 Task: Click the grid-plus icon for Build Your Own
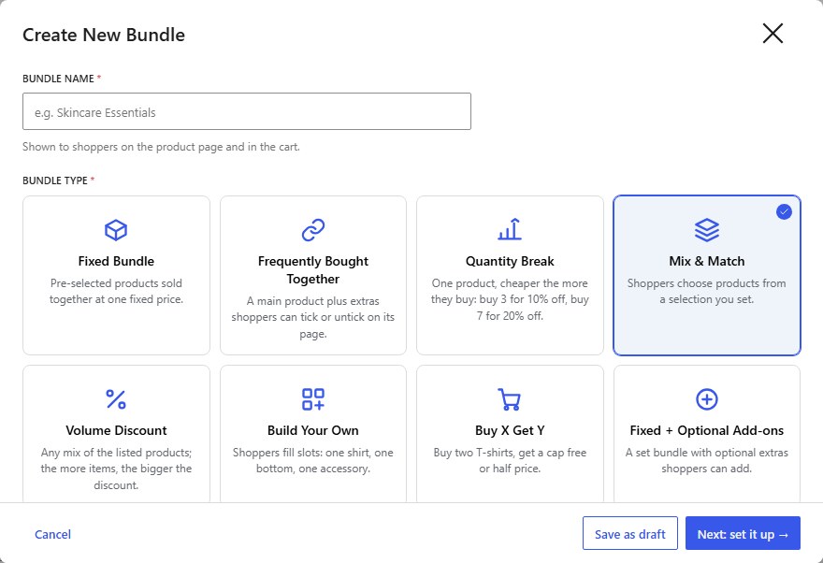(x=312, y=399)
